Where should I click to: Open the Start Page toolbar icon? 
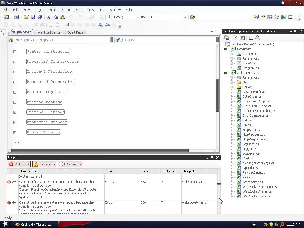[284, 17]
